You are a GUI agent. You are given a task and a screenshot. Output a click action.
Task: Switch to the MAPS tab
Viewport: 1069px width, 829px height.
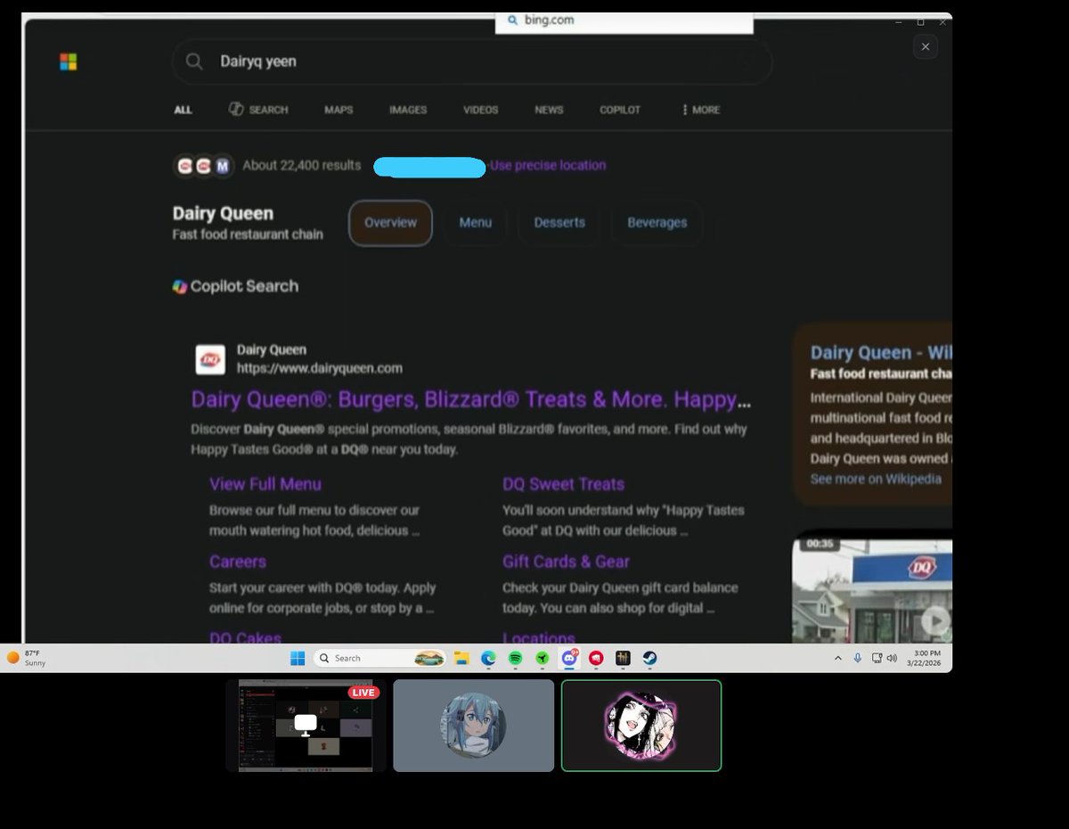click(339, 110)
